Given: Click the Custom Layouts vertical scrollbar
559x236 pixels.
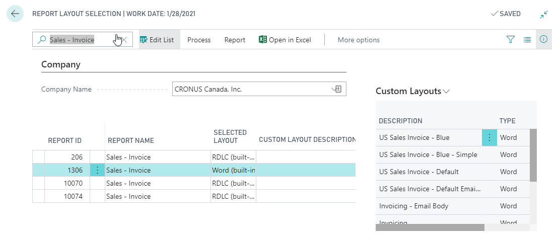Looking at the screenshot, I should [x=533, y=155].
